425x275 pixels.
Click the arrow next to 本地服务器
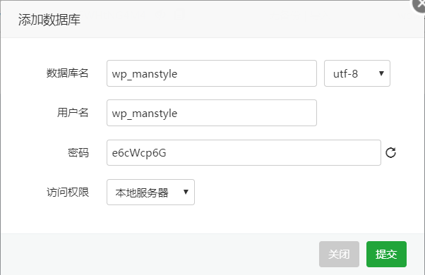click(186, 192)
